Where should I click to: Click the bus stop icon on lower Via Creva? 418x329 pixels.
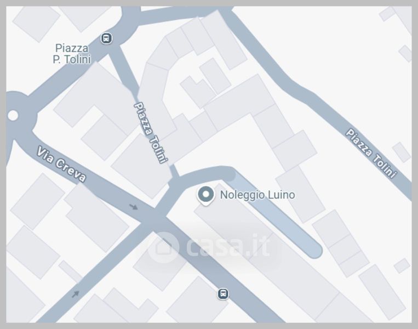click(223, 294)
